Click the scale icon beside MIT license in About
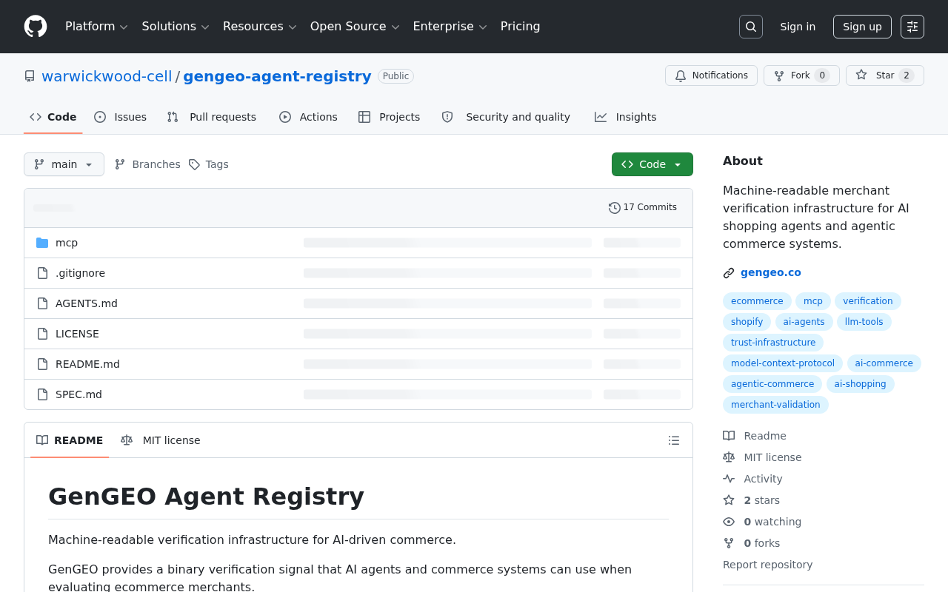This screenshot has width=948, height=592. pyautogui.click(x=729, y=457)
